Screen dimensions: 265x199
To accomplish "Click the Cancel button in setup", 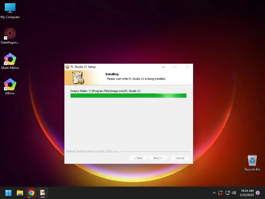I will tap(180, 158).
